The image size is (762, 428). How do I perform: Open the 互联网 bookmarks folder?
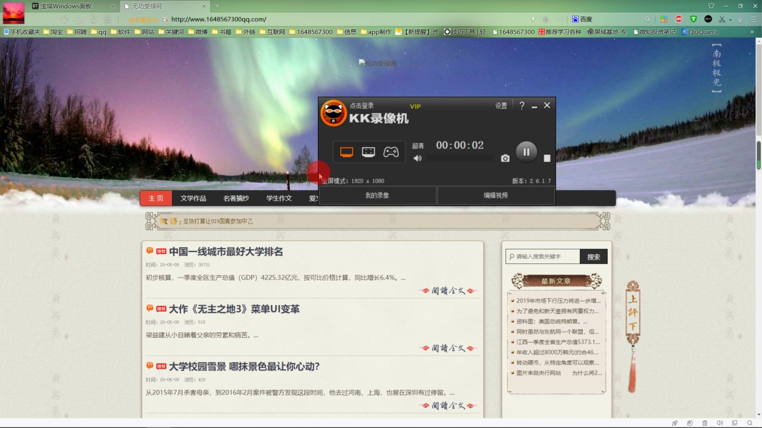[271, 32]
